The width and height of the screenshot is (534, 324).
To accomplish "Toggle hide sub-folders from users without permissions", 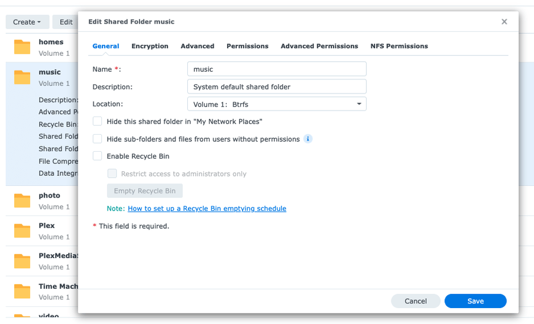I will [98, 139].
